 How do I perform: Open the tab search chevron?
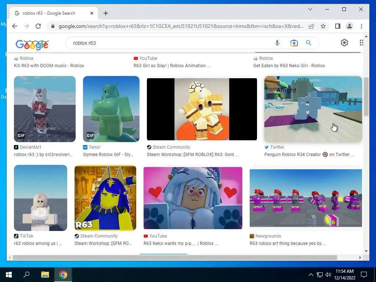(x=310, y=9)
